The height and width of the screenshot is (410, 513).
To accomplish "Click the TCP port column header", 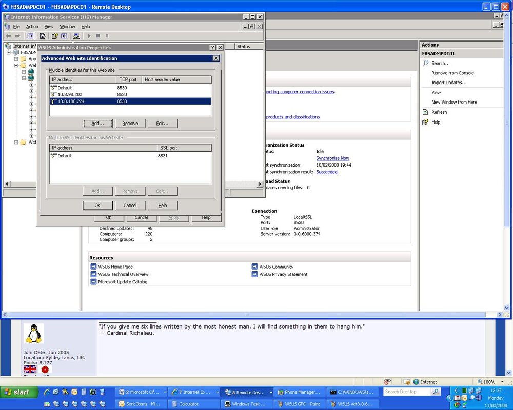I will click(x=129, y=79).
